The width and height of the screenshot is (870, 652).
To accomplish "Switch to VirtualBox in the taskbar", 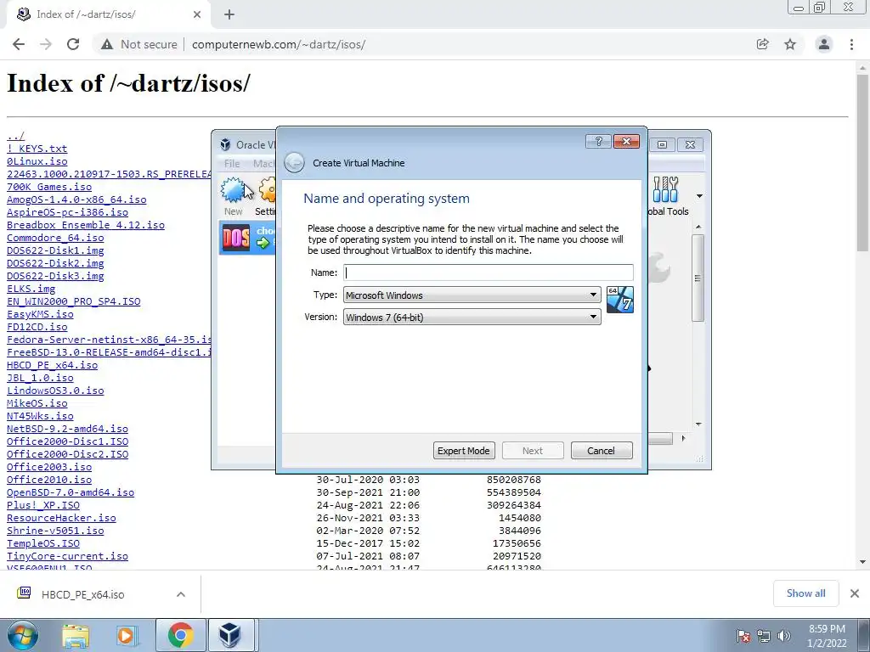I will (x=229, y=635).
